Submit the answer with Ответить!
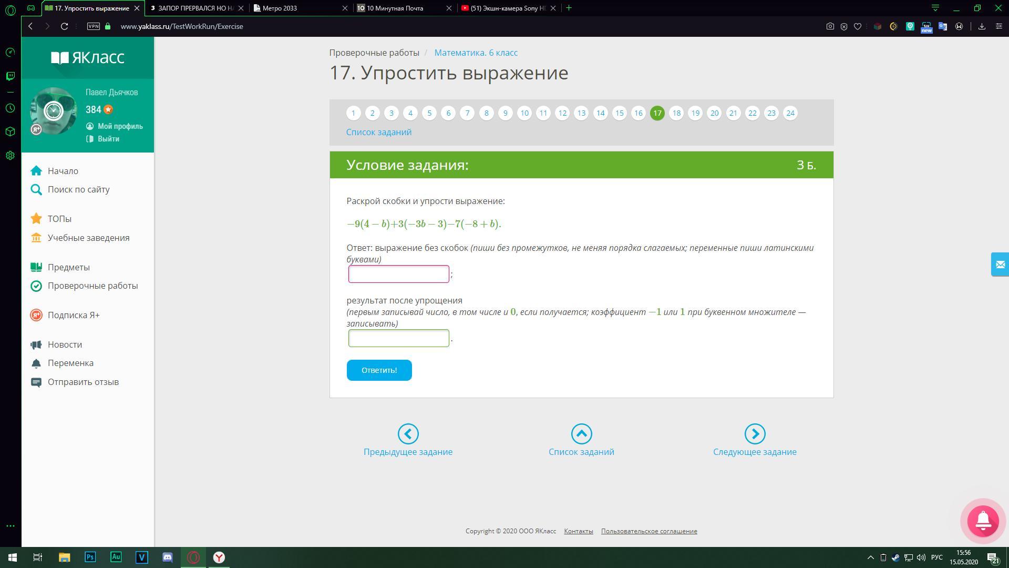This screenshot has height=568, width=1009. pos(379,370)
